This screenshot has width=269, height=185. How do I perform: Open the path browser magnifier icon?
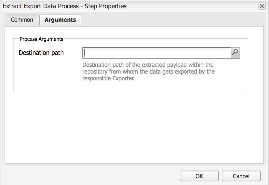click(235, 53)
